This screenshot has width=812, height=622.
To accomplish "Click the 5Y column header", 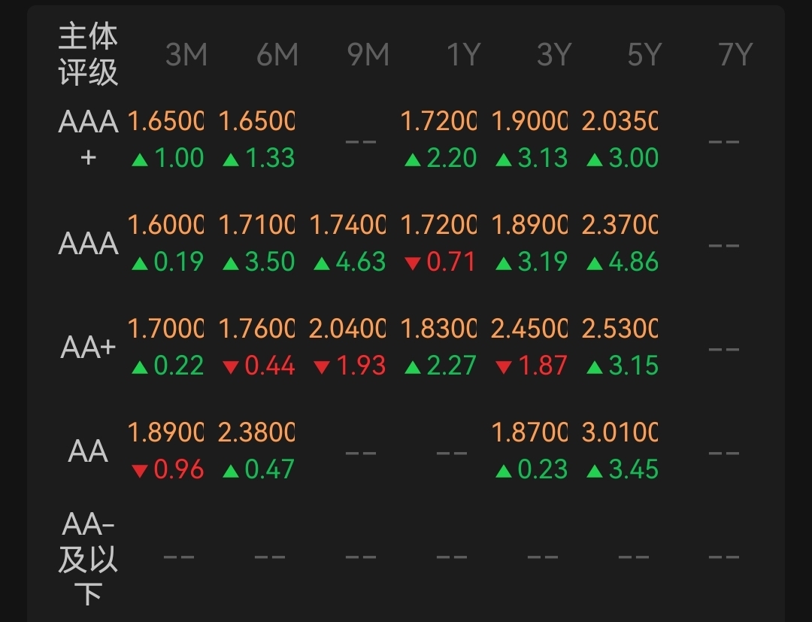I will click(644, 55).
